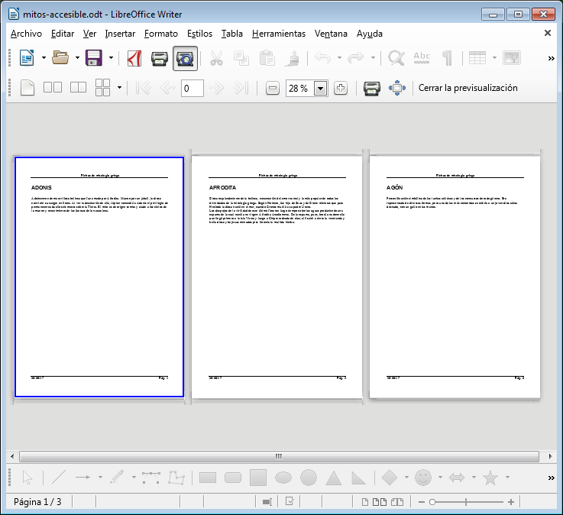Open the Ventana menu

click(331, 34)
